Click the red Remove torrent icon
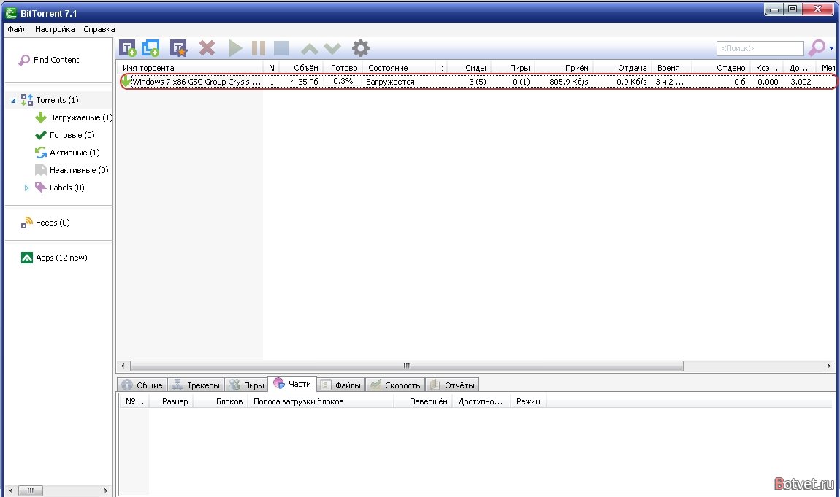This screenshot has height=497, width=840. click(207, 48)
